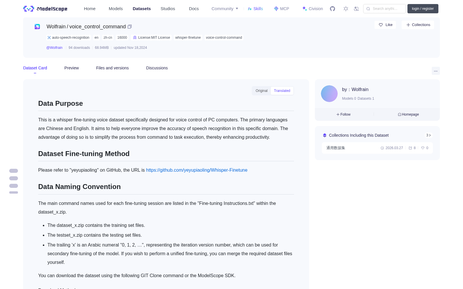Click the Collections Including this Dataset title
The width and height of the screenshot is (463, 289).
(359, 135)
